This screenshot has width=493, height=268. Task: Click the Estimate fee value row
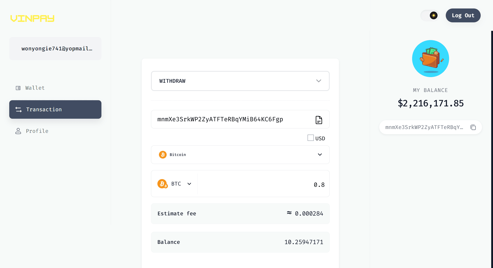pyautogui.click(x=240, y=214)
